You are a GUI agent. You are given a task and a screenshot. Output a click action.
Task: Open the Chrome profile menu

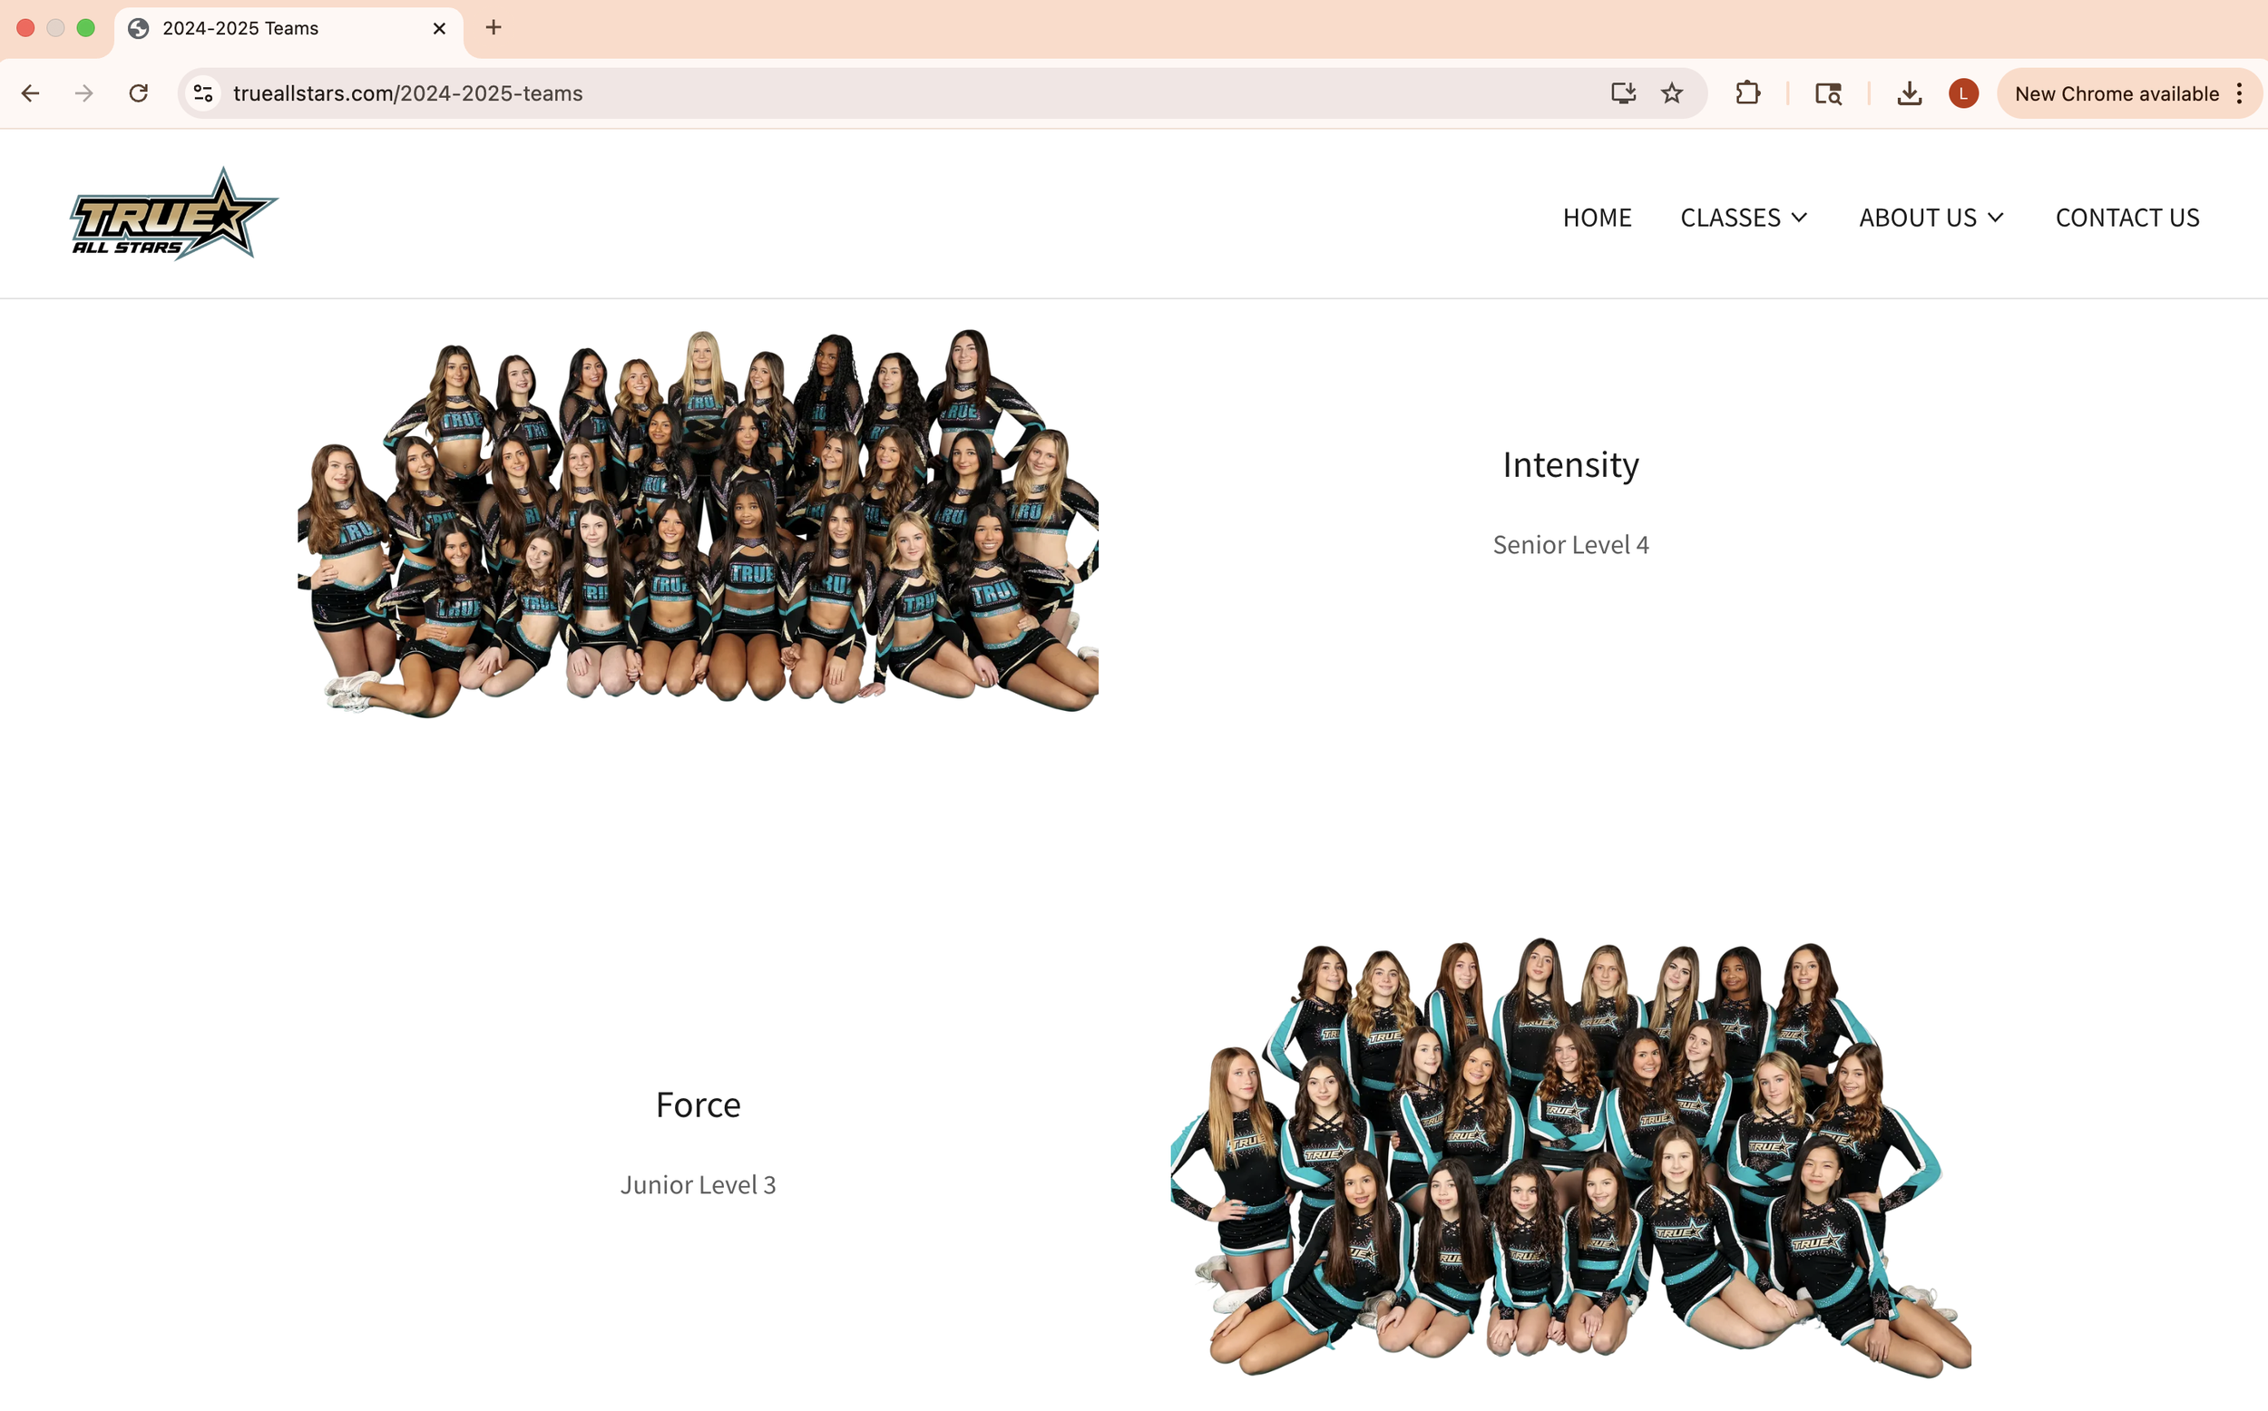click(x=1964, y=92)
